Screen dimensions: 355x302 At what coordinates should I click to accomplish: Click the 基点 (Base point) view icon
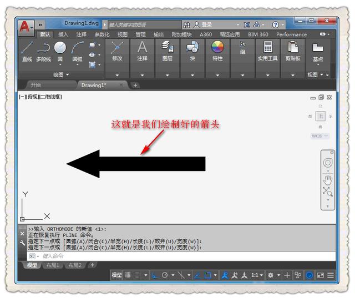click(x=318, y=48)
